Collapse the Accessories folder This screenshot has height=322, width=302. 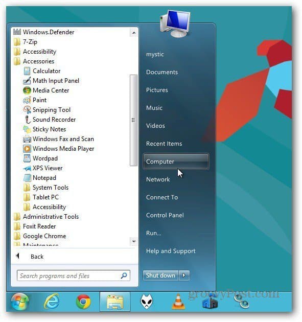tap(34, 61)
